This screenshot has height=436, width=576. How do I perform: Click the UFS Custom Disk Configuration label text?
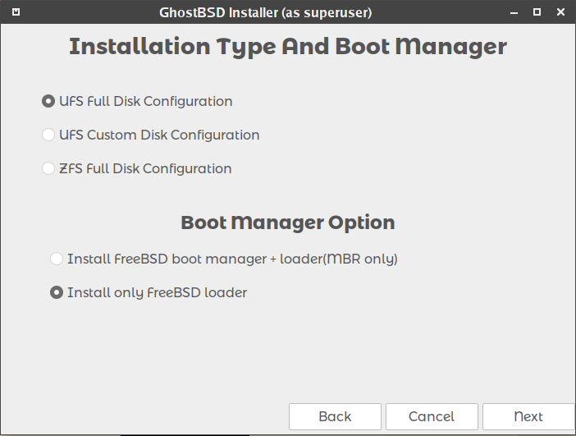pyautogui.click(x=159, y=135)
